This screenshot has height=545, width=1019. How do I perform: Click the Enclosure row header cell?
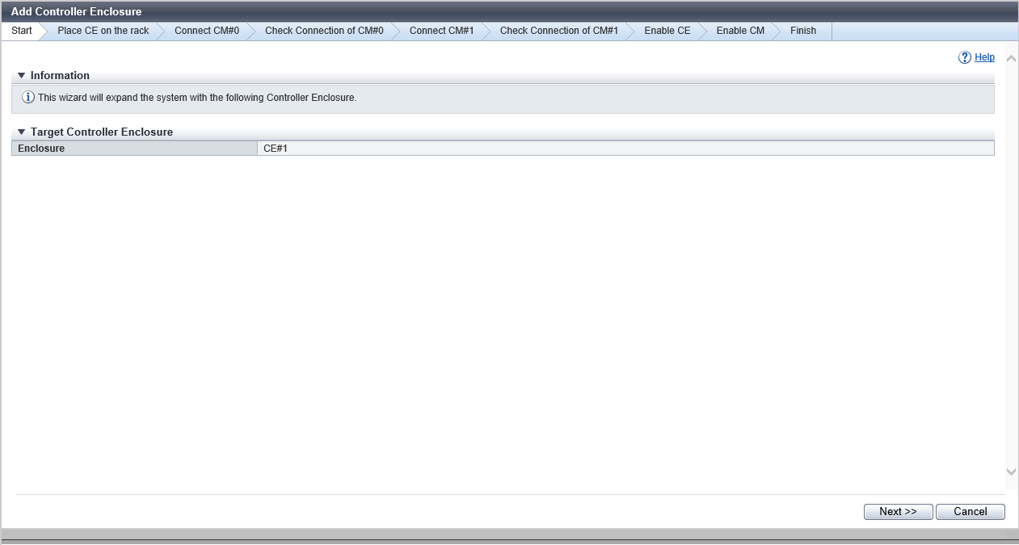(x=134, y=149)
